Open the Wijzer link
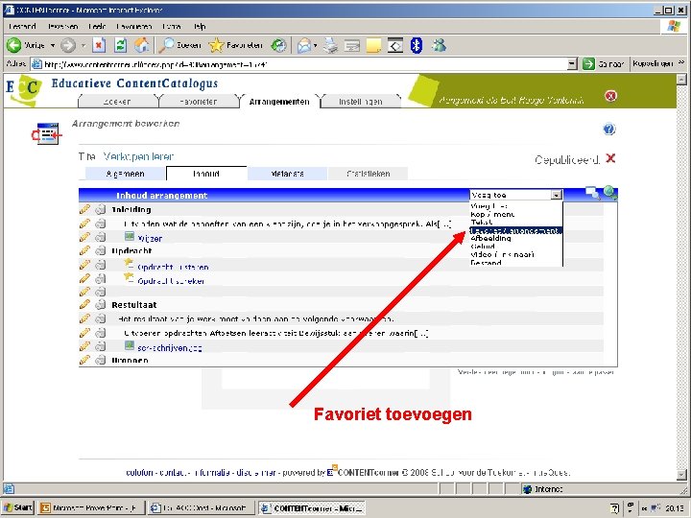691x518 pixels. point(150,238)
